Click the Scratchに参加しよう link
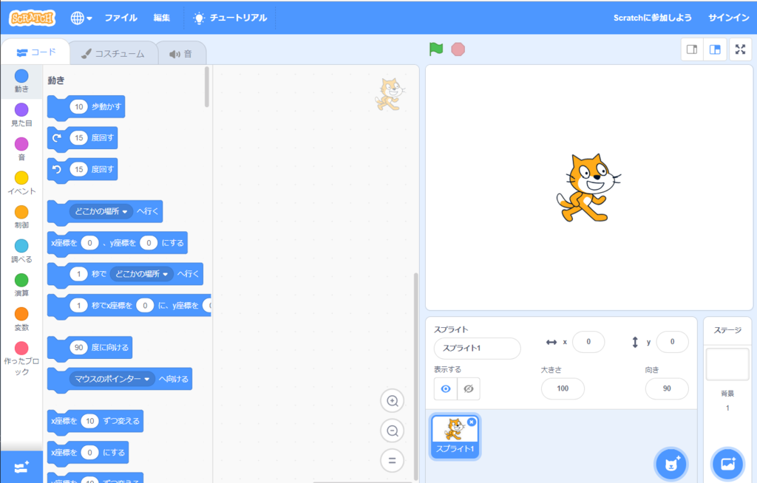Image resolution: width=757 pixels, height=483 pixels. coord(652,18)
